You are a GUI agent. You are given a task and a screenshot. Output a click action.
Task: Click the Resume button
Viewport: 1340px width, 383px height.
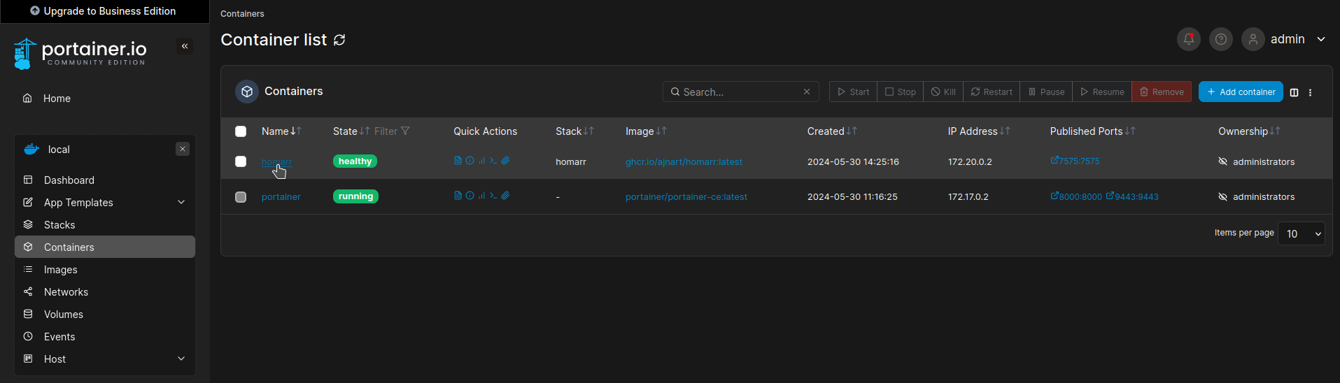coord(1102,92)
